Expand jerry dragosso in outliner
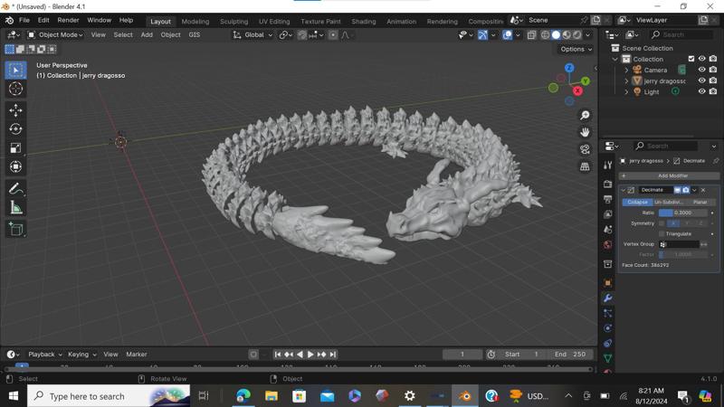 click(626, 81)
